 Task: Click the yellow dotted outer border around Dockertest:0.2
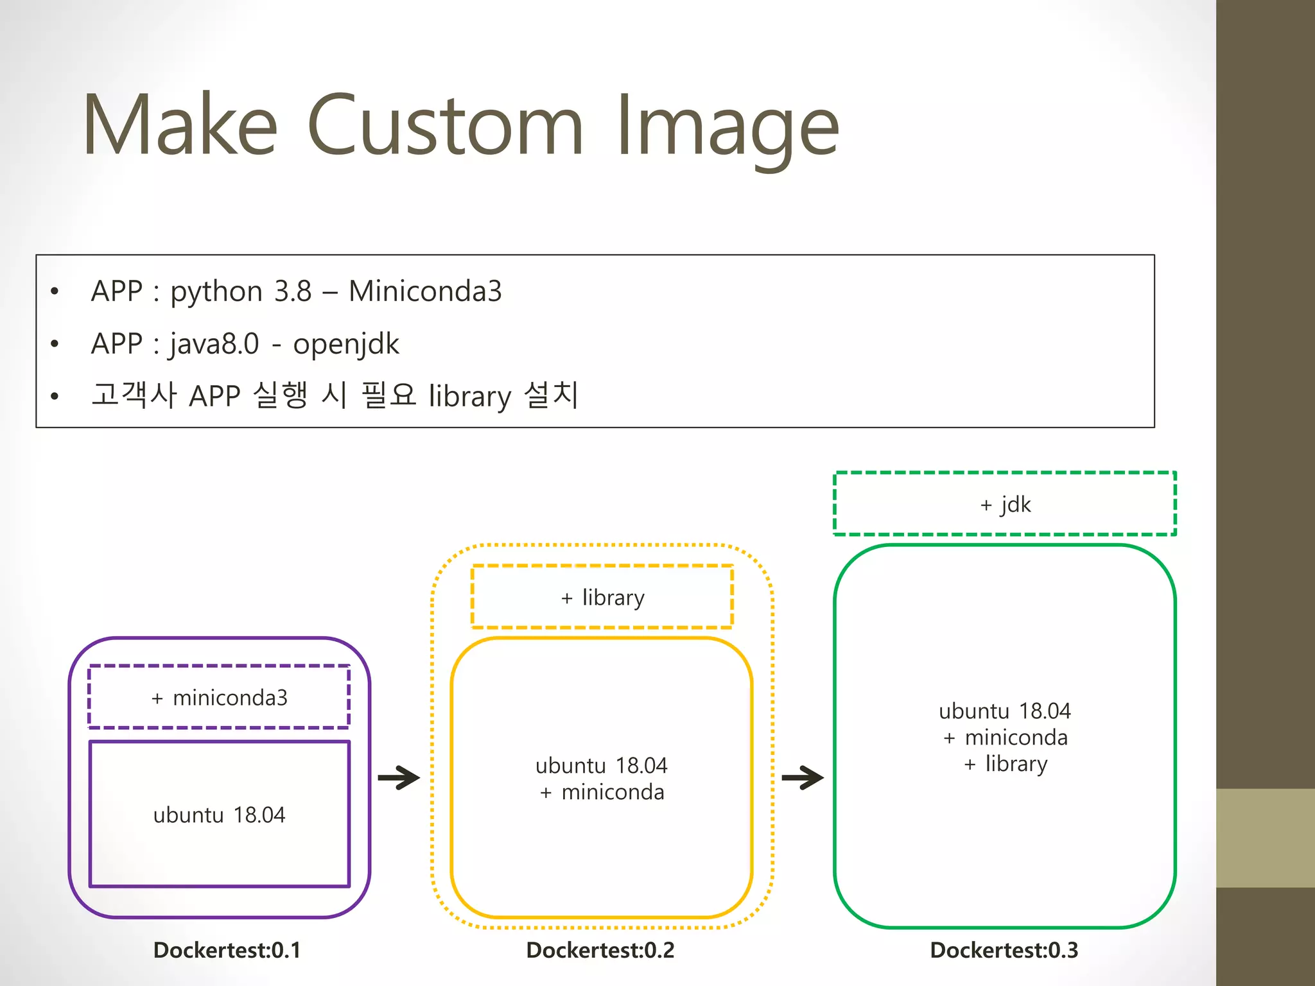(433, 738)
